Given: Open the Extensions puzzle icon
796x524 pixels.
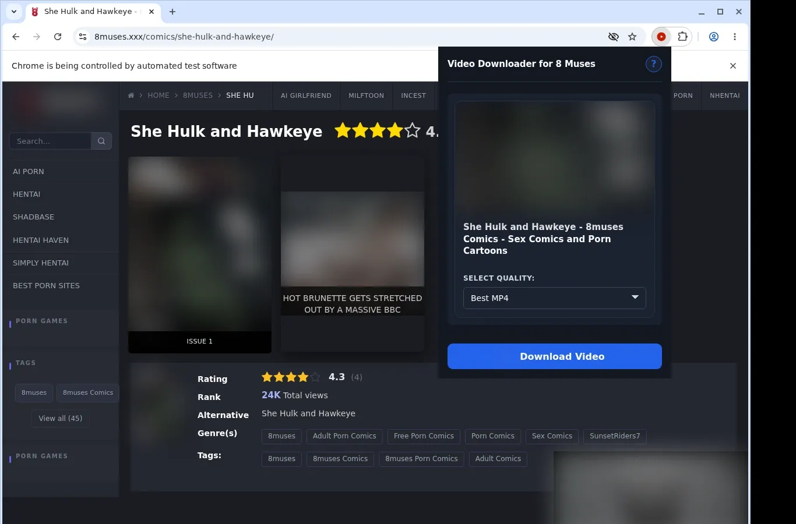Looking at the screenshot, I should click(x=682, y=37).
